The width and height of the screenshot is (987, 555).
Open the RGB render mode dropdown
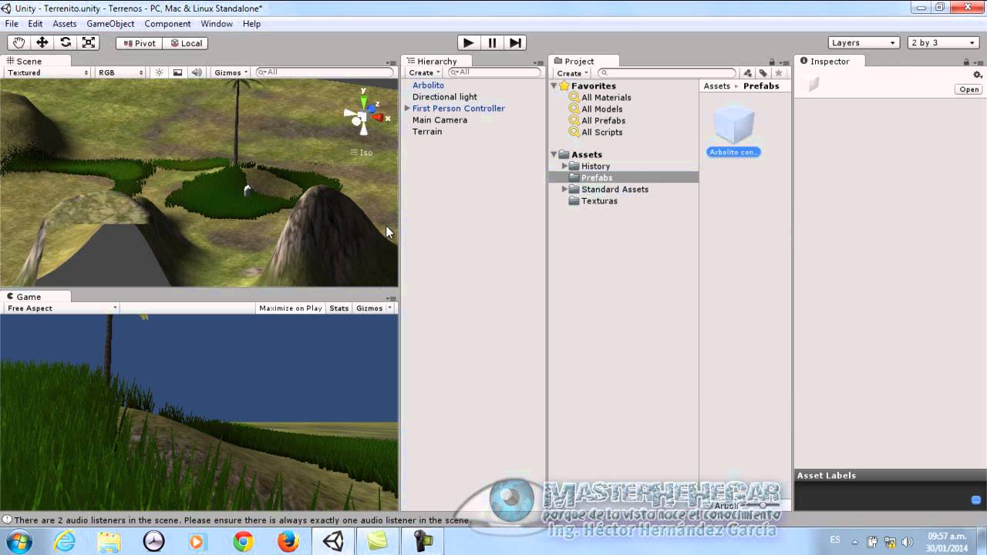120,72
